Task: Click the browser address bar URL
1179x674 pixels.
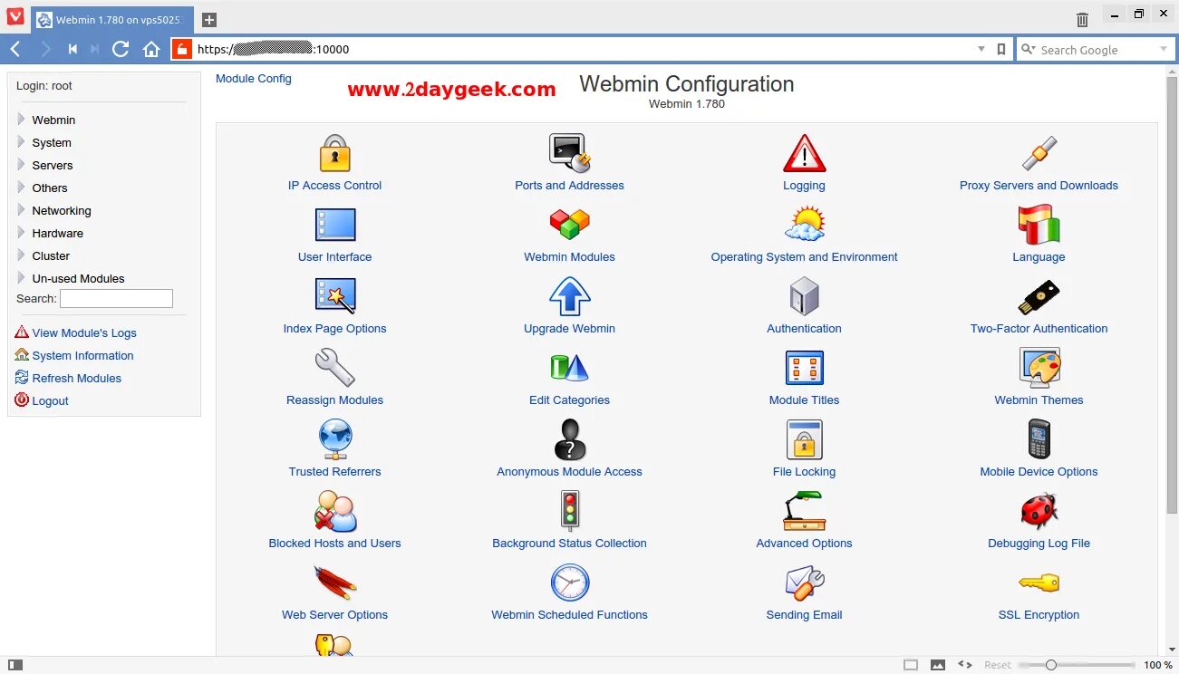Action: pyautogui.click(x=273, y=50)
